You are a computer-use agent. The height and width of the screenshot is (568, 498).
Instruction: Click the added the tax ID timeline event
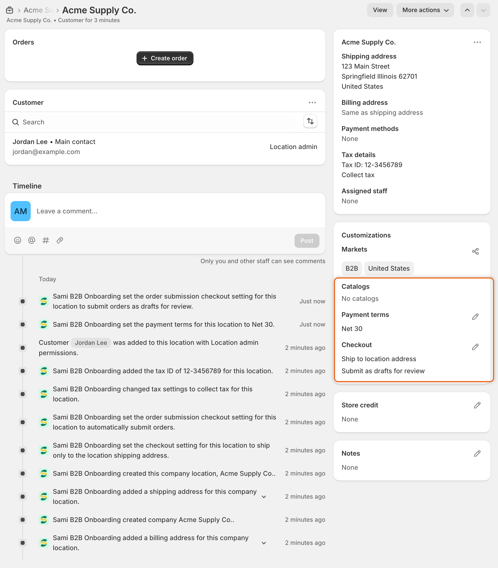(163, 371)
